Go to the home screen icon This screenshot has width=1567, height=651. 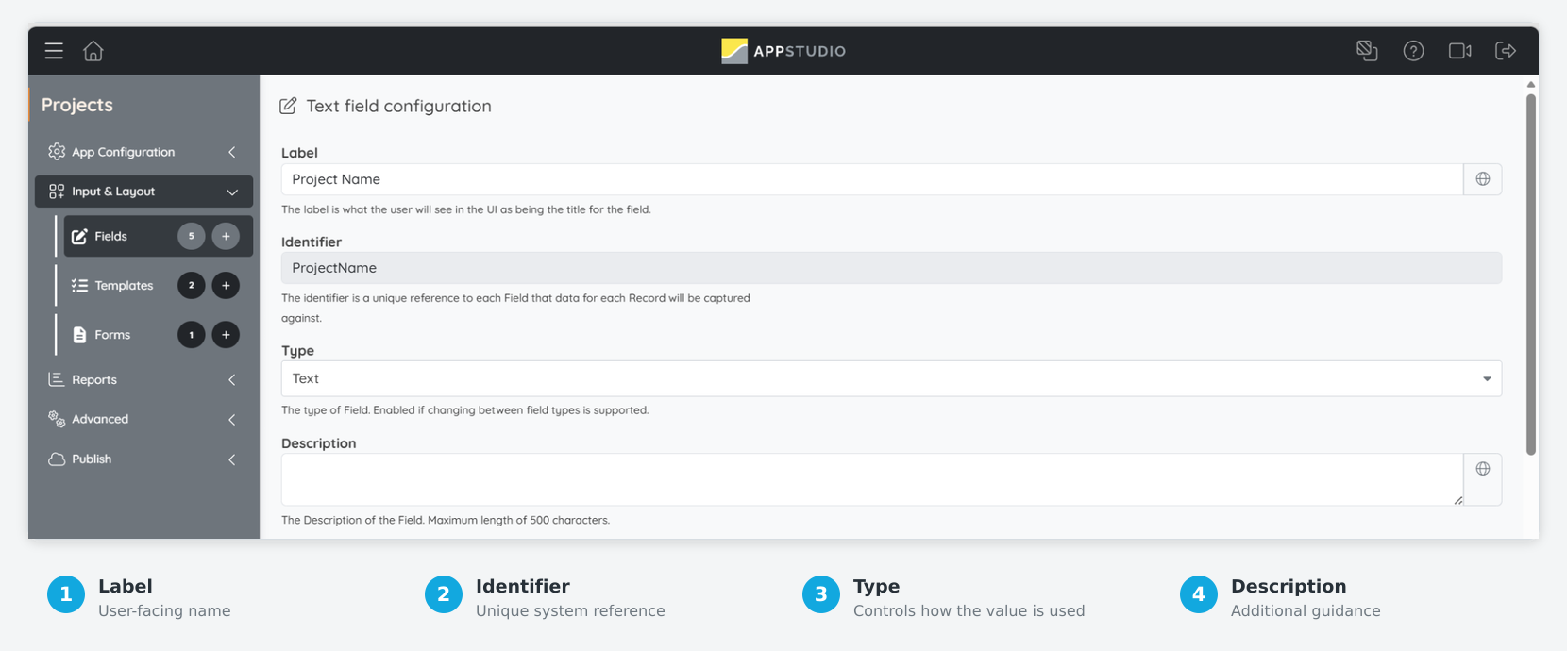coord(93,51)
